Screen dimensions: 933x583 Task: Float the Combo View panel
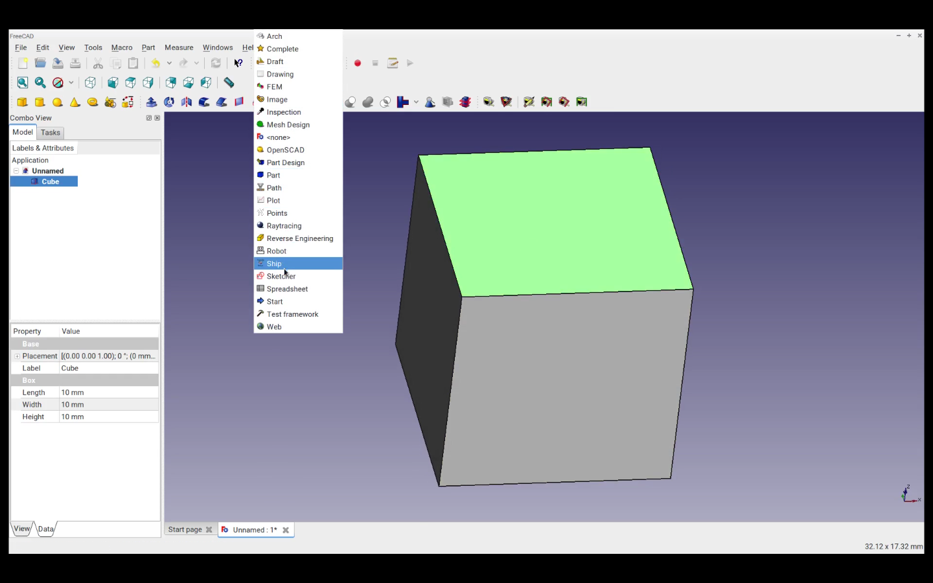coord(149,118)
